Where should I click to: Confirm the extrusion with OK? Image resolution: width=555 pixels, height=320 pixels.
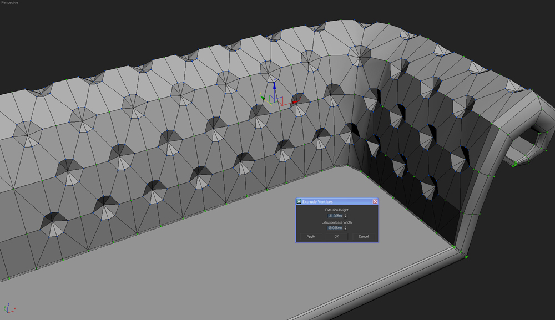336,236
